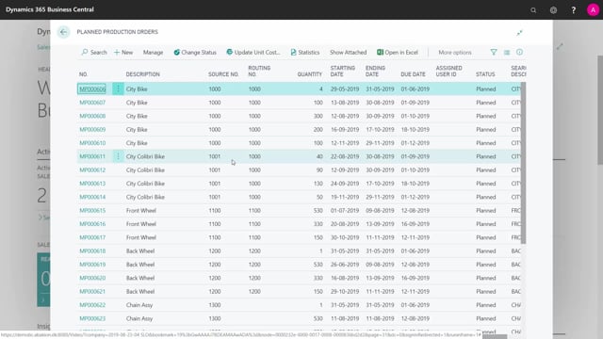Show the information FactBox icon

click(x=519, y=53)
